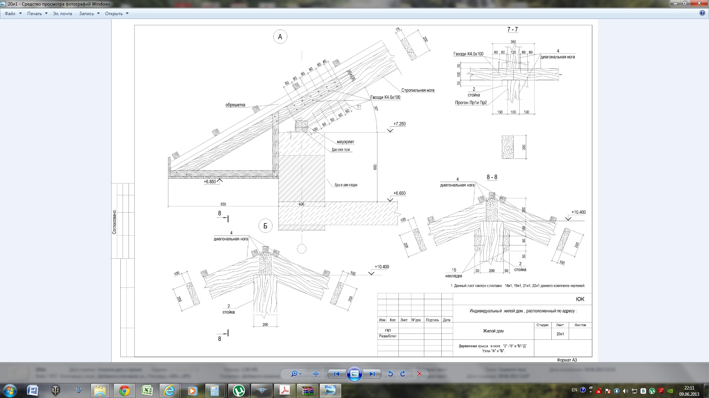The width and height of the screenshot is (709, 398).
Task: Open the Файл menu
Action: tap(13, 14)
